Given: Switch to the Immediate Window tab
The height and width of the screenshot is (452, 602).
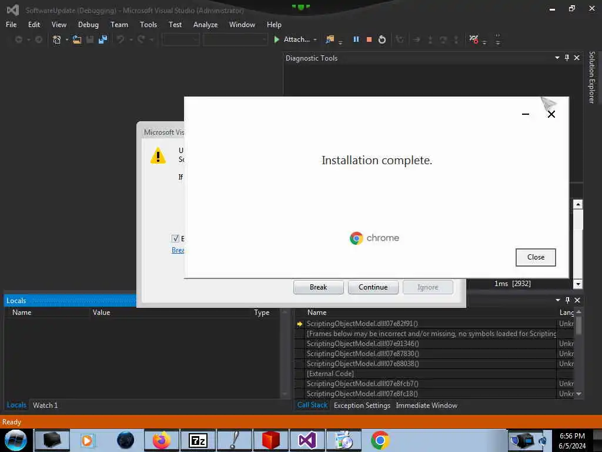Looking at the screenshot, I should [x=427, y=405].
